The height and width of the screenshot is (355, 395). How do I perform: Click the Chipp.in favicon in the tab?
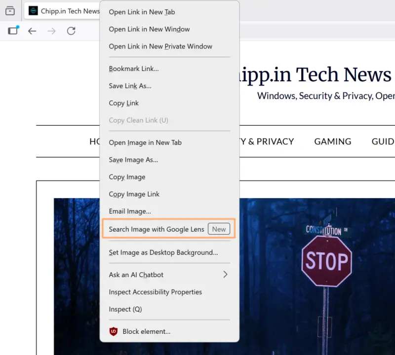(33, 10)
